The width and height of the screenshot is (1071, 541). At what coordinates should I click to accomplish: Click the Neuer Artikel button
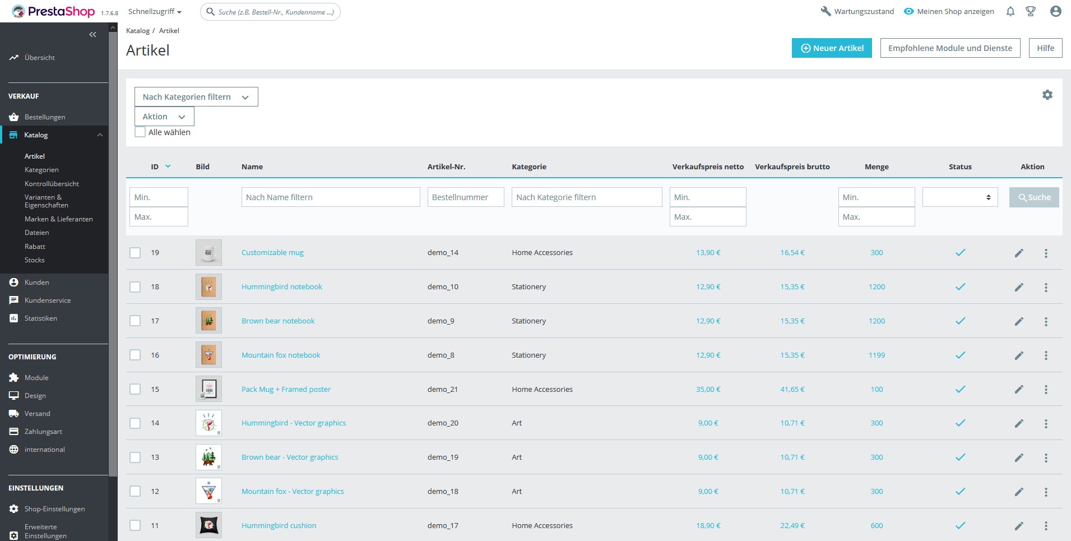click(831, 48)
